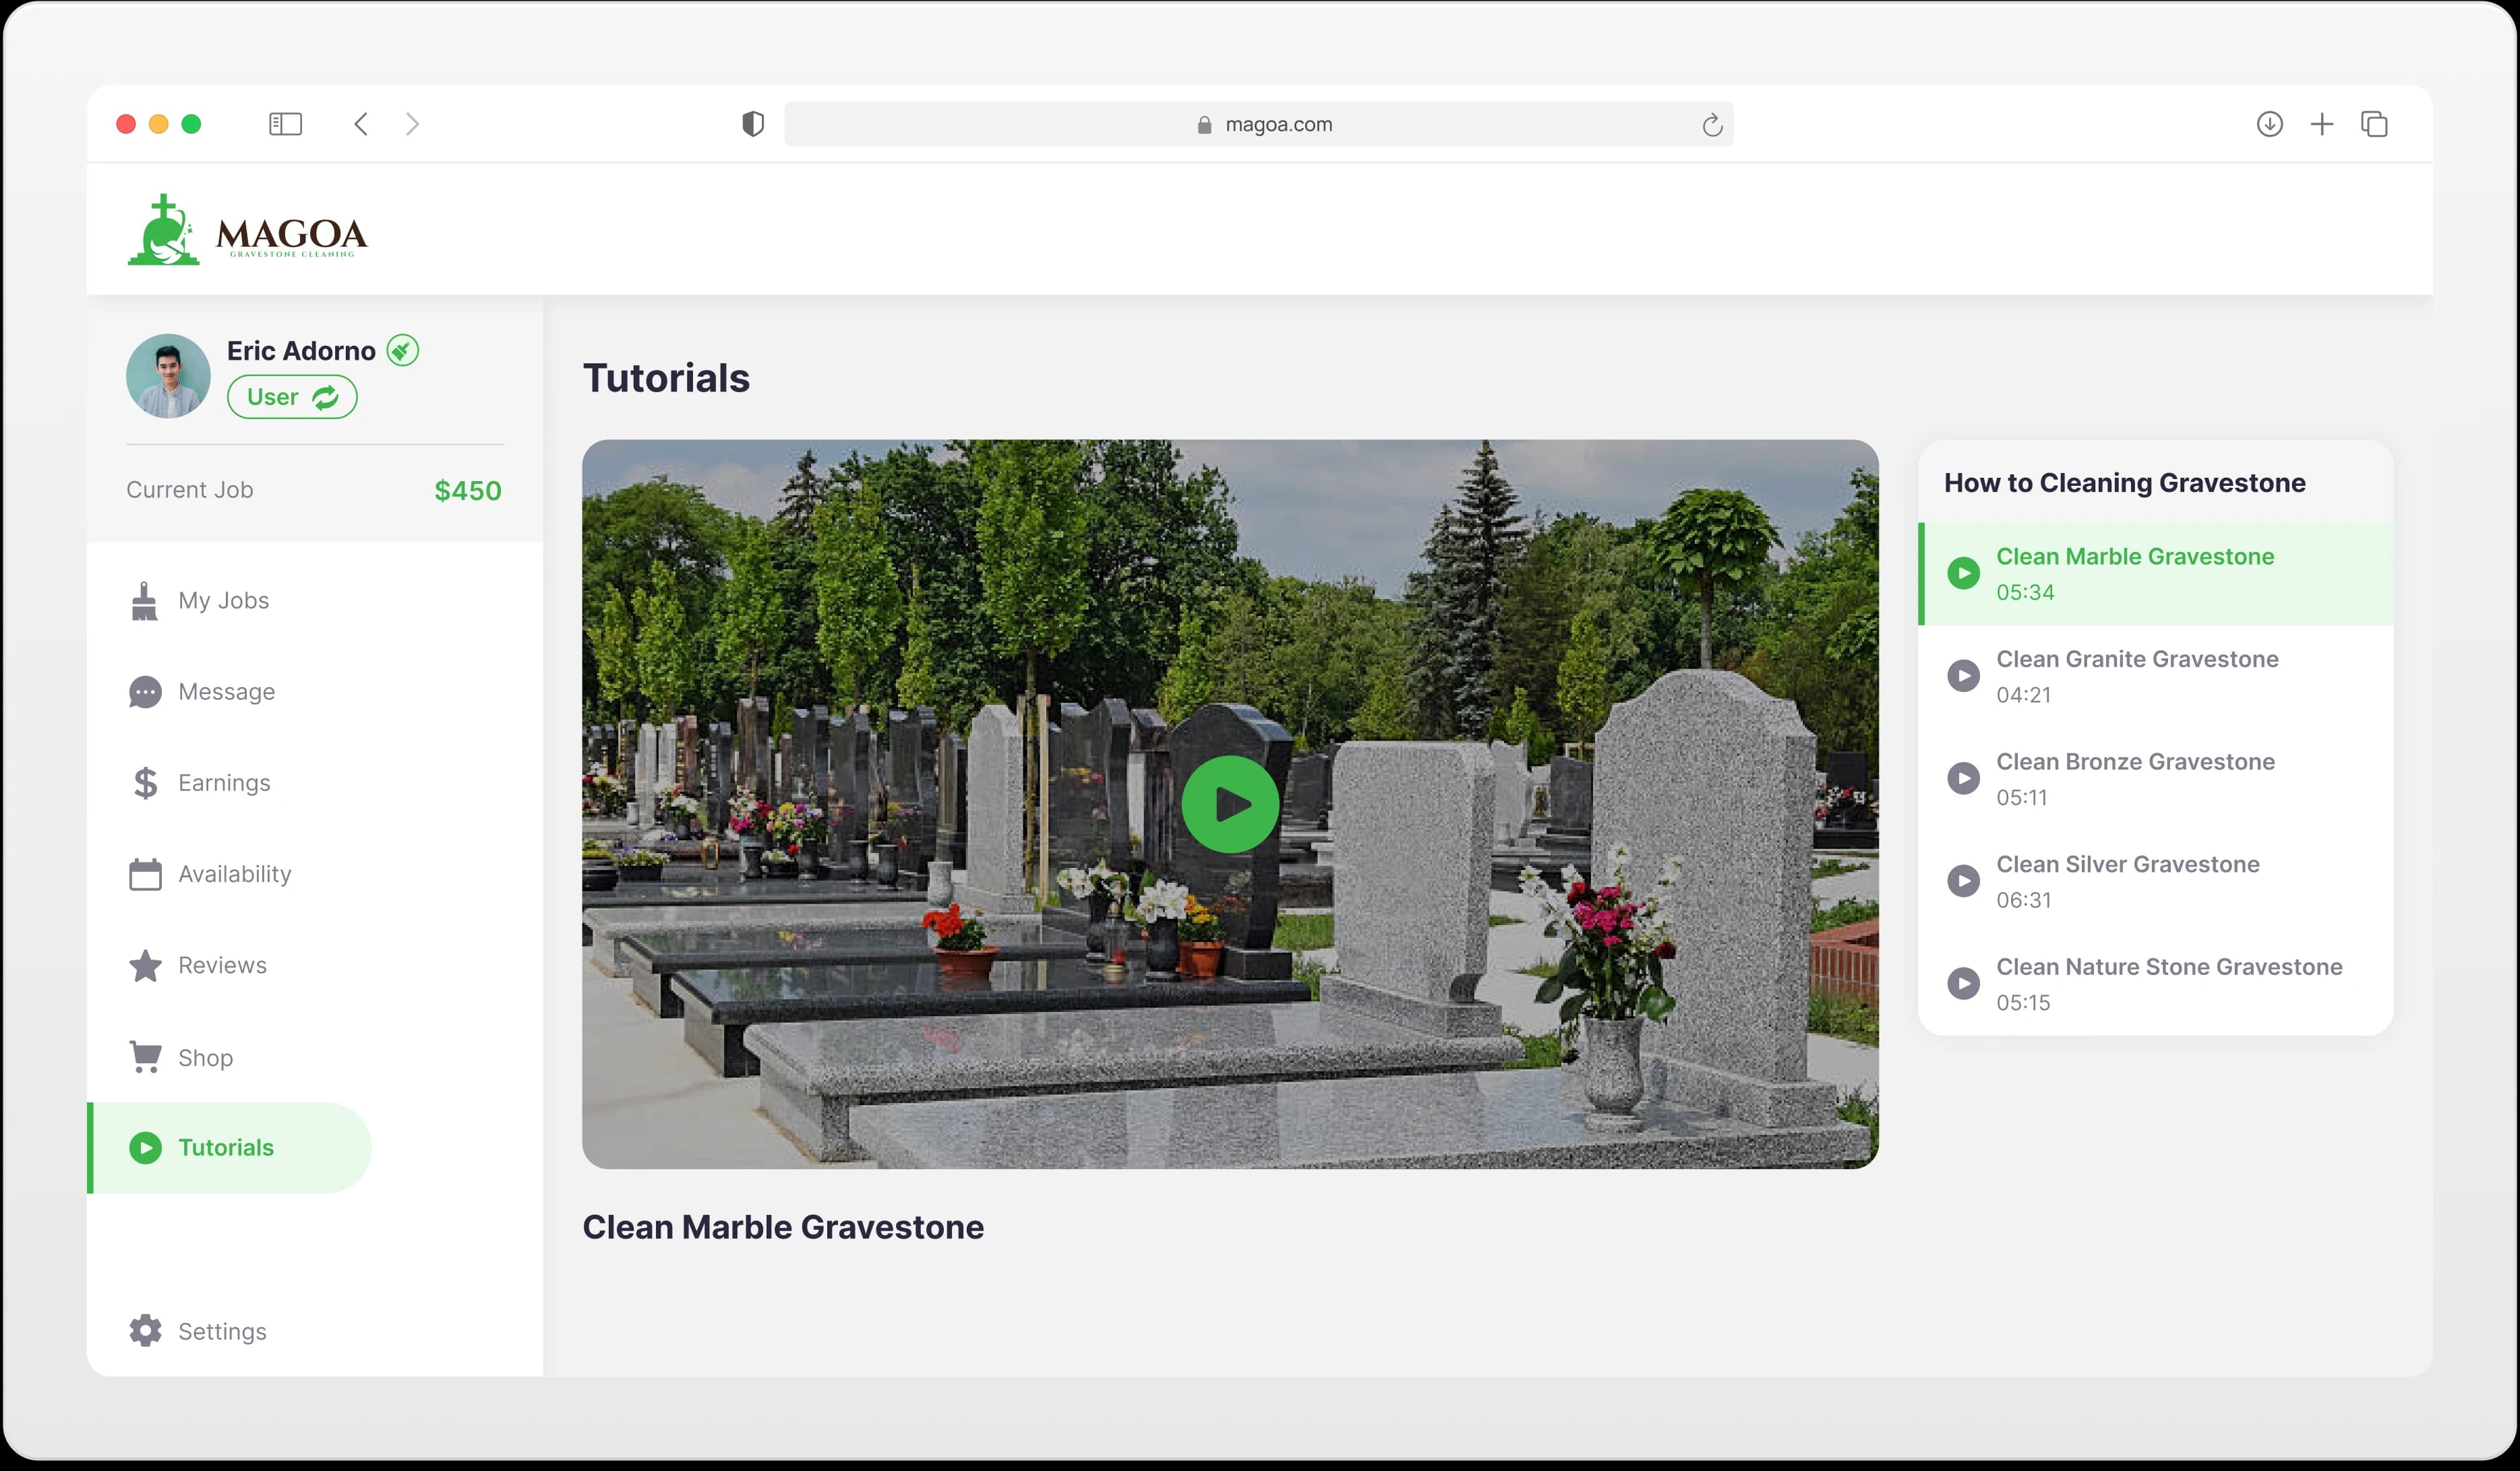The image size is (2520, 1471).
Task: Open browser downloads icon
Action: pyautogui.click(x=2269, y=124)
